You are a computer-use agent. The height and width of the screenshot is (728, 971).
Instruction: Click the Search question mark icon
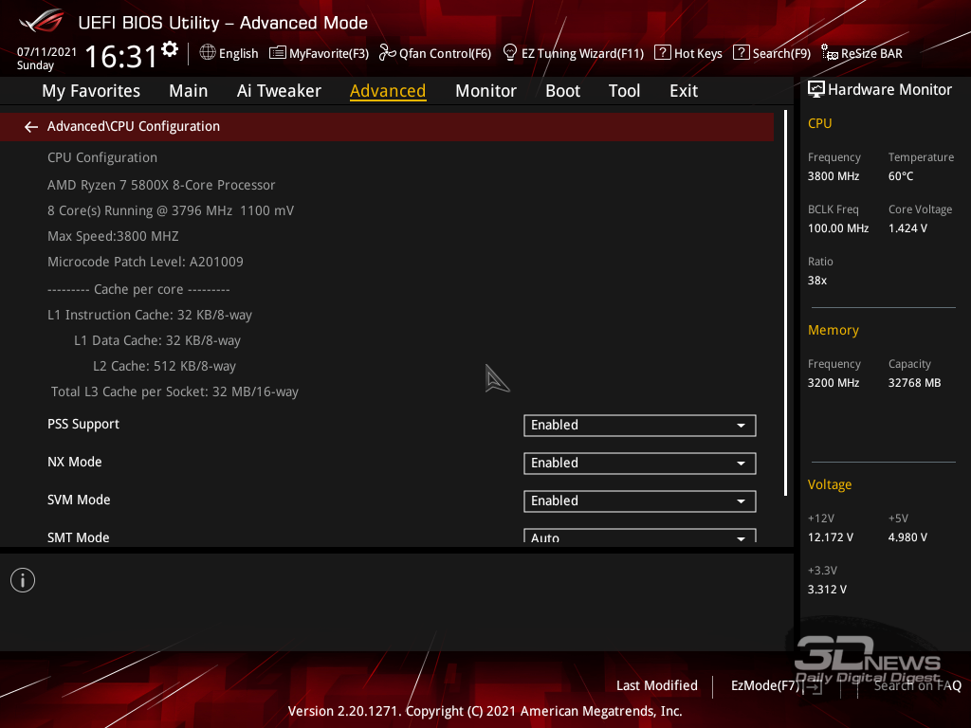742,53
